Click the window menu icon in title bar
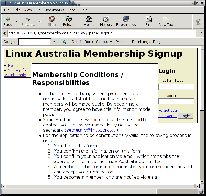The width and height of the screenshot is (206, 196). [x=4, y=3]
